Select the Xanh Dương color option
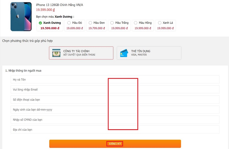Screen dimensions: 229x149 click(x=50, y=26)
